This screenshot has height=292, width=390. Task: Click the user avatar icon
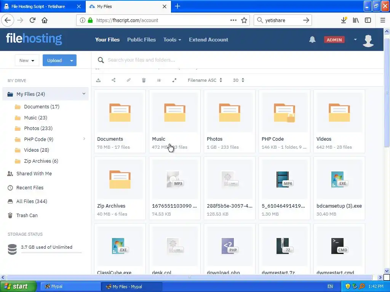[368, 40]
